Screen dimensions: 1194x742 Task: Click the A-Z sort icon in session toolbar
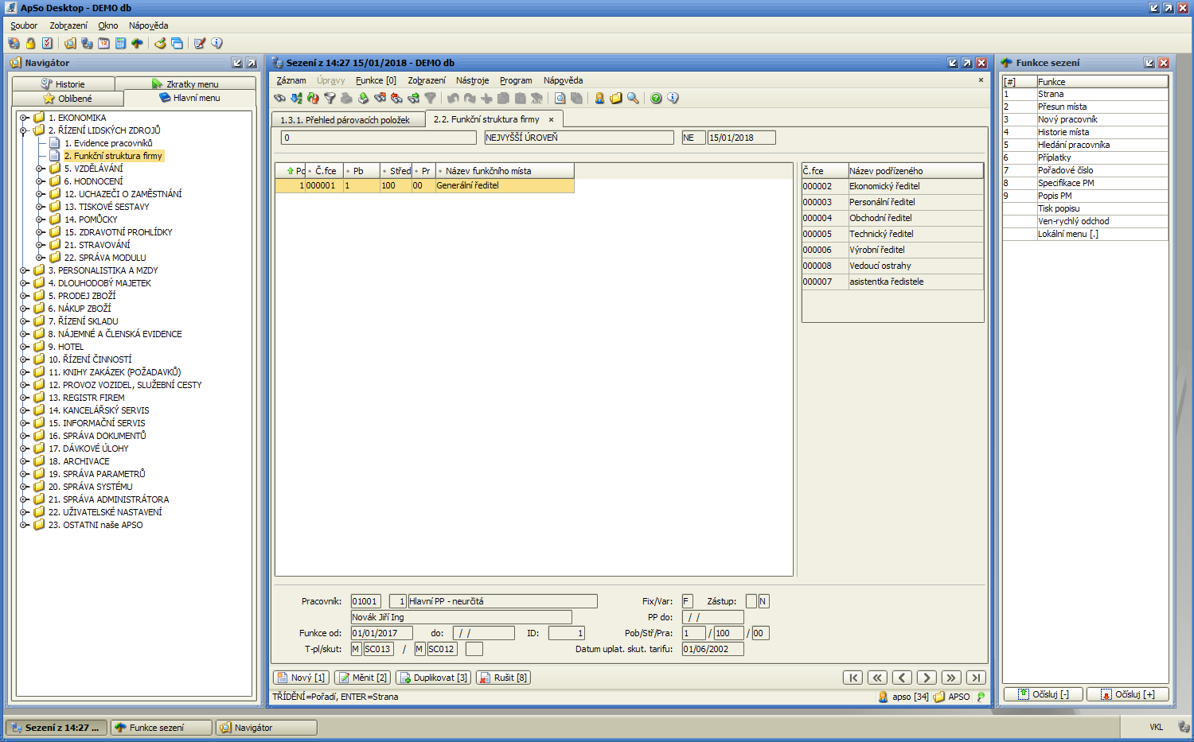pos(296,98)
